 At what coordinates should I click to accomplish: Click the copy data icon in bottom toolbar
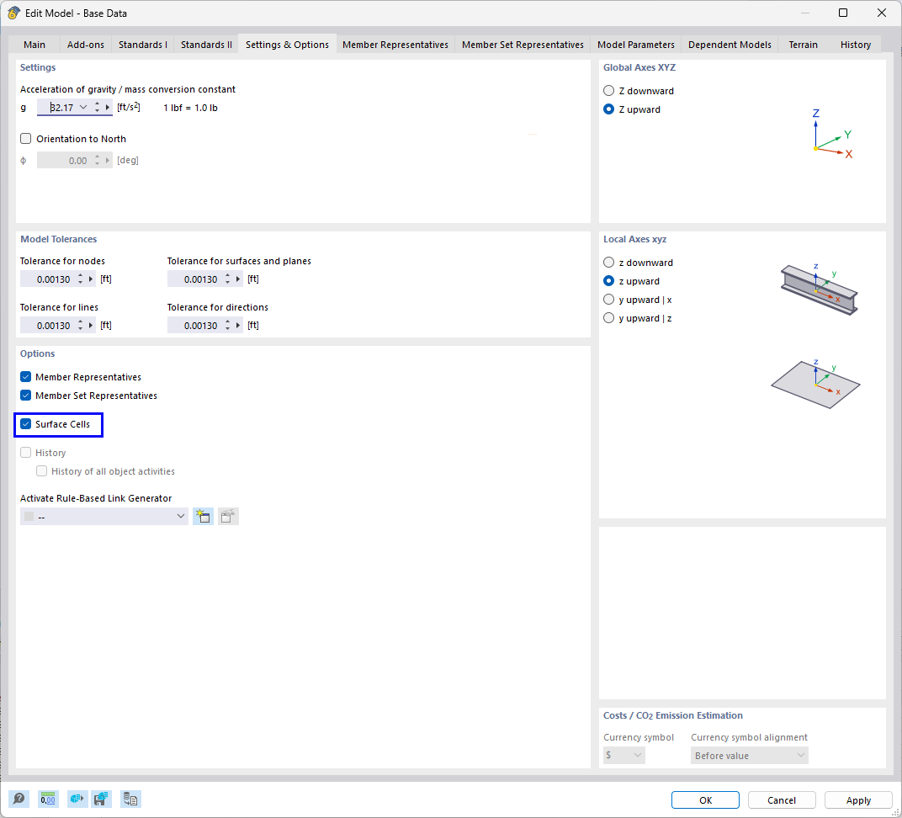130,799
